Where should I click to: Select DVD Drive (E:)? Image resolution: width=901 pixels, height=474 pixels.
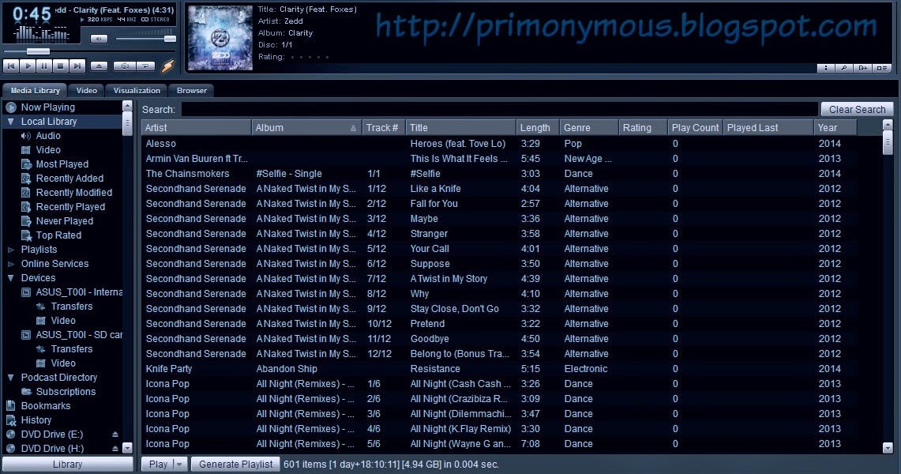(x=51, y=434)
